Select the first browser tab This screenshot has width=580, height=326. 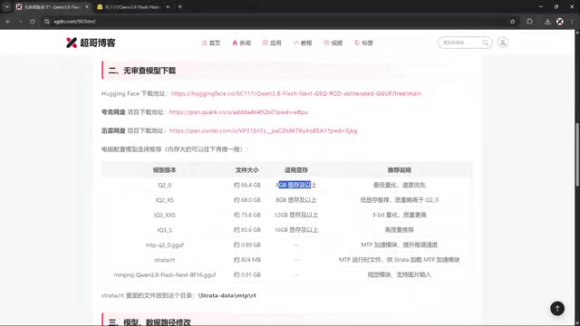click(52, 6)
